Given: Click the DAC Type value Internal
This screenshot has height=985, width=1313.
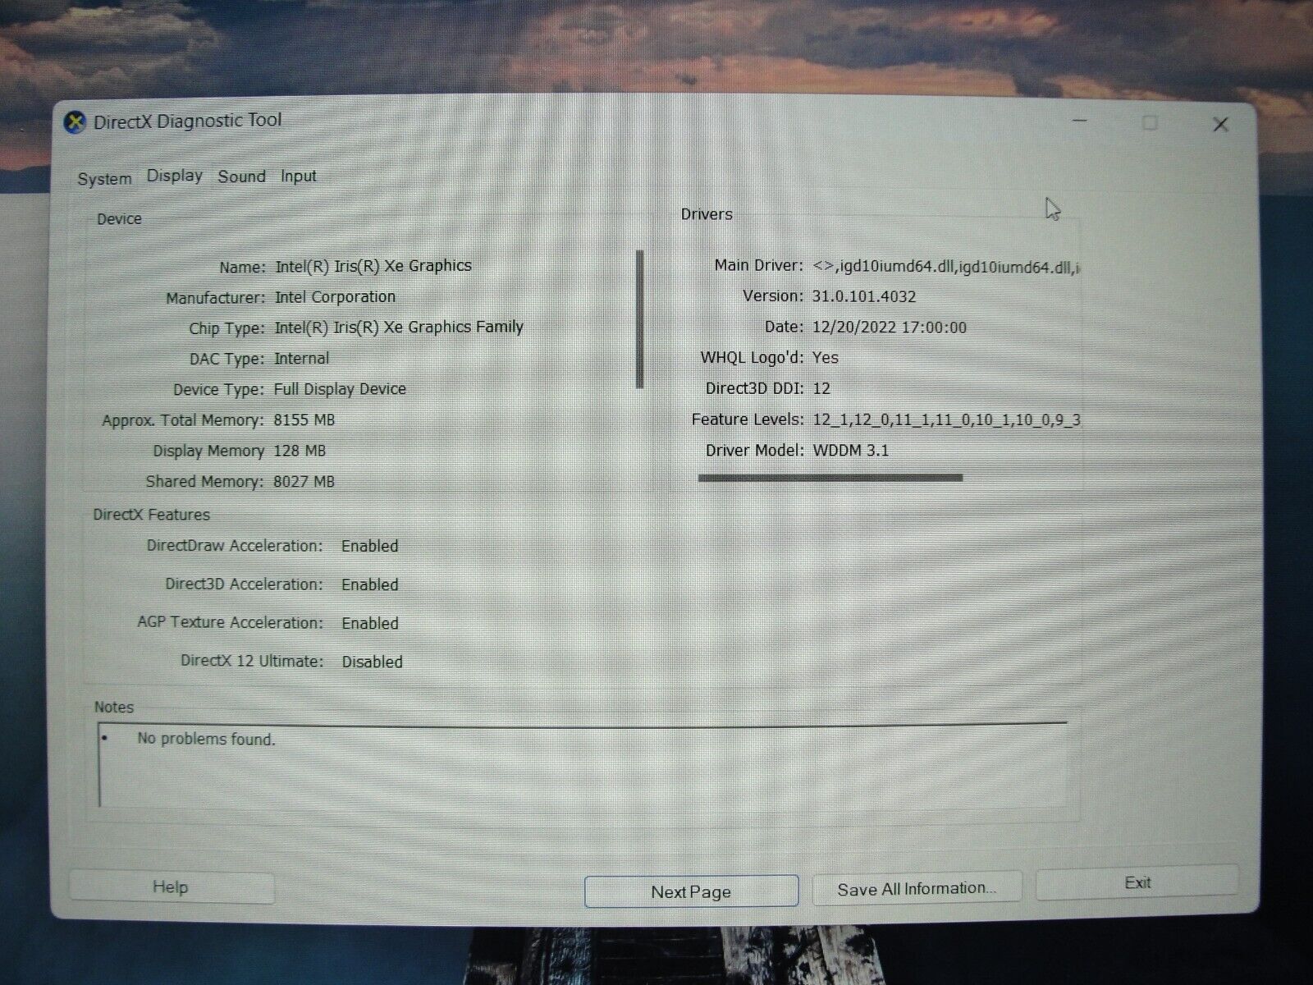Looking at the screenshot, I should [x=301, y=359].
